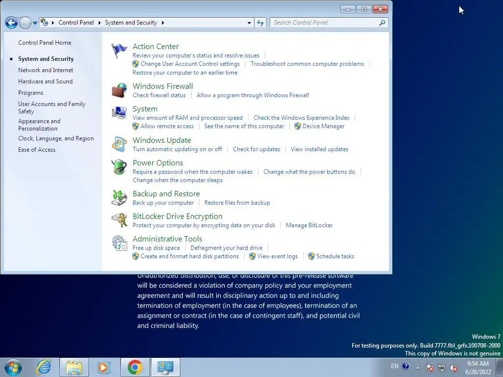Click Check for updates
The height and width of the screenshot is (377, 503).
coord(256,149)
